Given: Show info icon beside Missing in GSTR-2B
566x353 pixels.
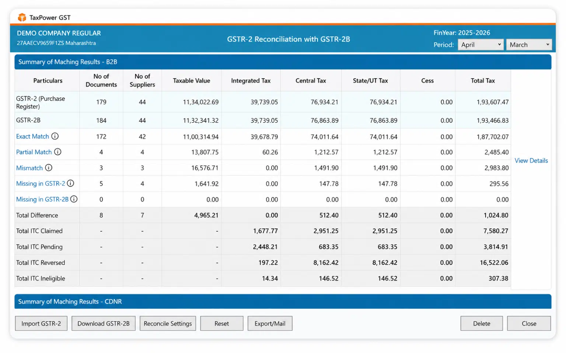Looking at the screenshot, I should 74,199.
